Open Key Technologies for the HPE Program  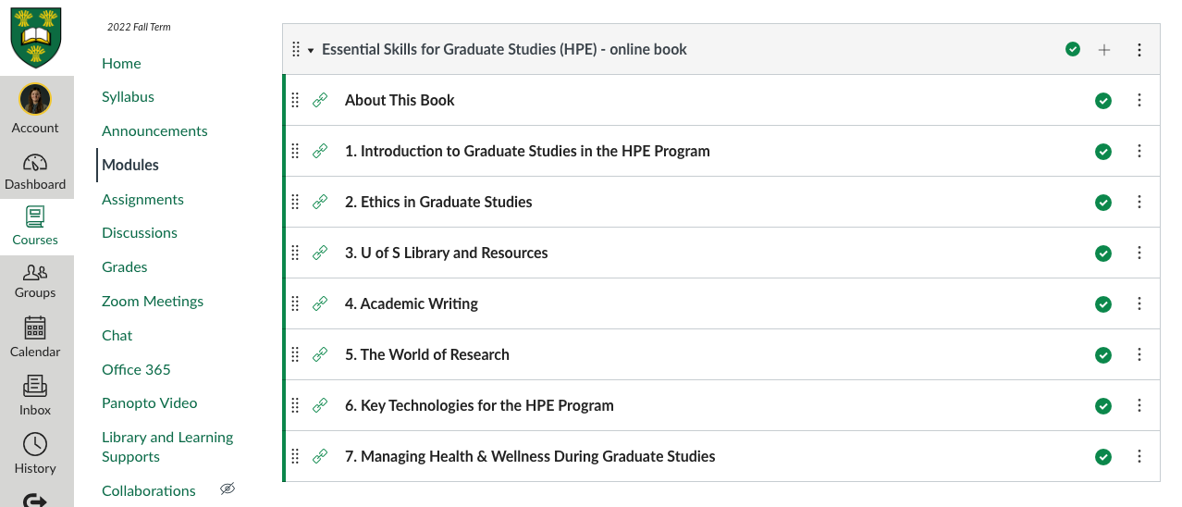point(479,405)
